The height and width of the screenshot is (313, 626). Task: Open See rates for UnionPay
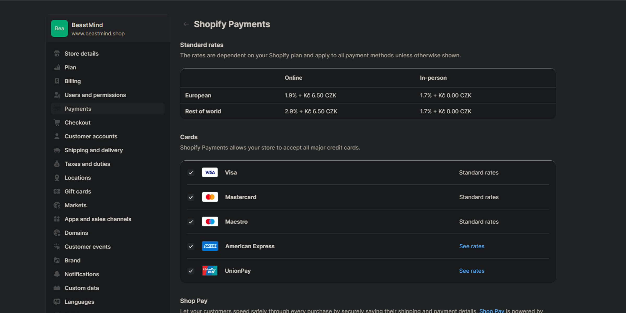[x=472, y=271]
